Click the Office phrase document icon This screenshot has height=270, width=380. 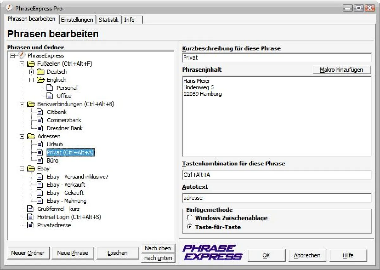coord(49,96)
